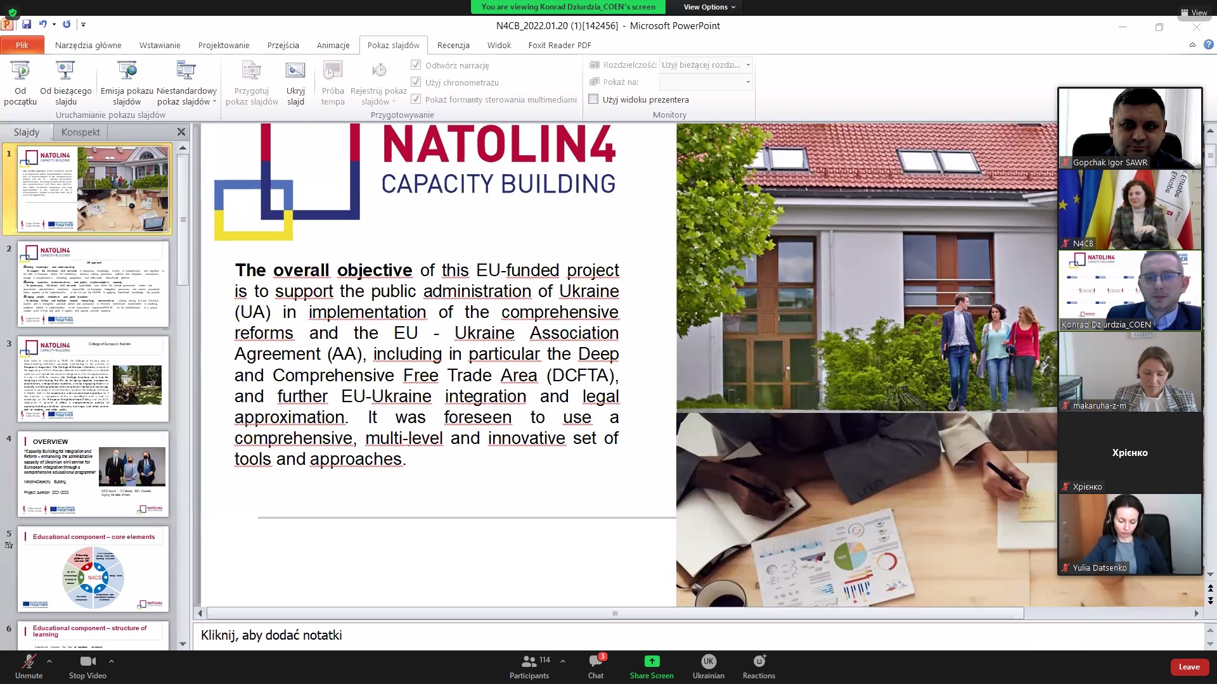Viewport: 1217px width, 684px height.
Task: Open Customize Quick Access Toolbar arrow
Action: pyautogui.click(x=83, y=25)
